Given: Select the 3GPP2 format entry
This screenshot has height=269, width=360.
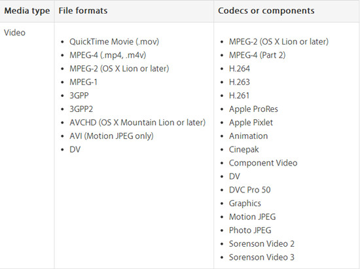Looking at the screenshot, I should click(81, 109).
